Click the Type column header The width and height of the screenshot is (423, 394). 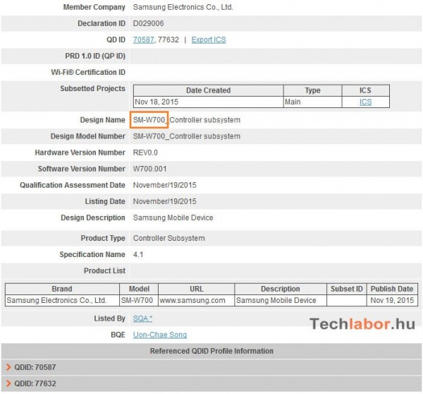tap(312, 90)
